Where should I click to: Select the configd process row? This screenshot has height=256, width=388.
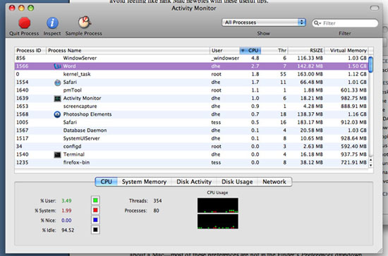coord(191,147)
